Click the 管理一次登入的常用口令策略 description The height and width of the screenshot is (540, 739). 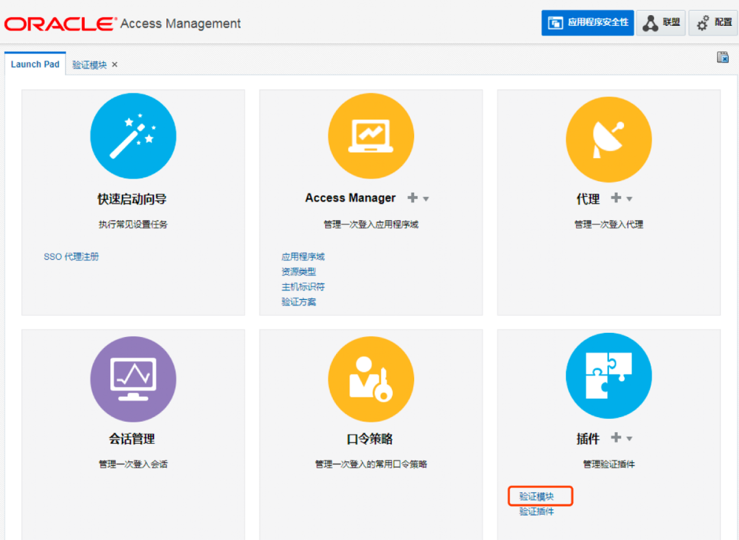click(x=371, y=464)
